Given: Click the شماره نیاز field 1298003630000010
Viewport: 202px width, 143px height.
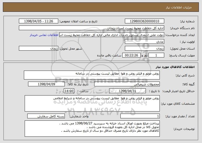Looking at the screenshot, I should pyautogui.click(x=144, y=21).
